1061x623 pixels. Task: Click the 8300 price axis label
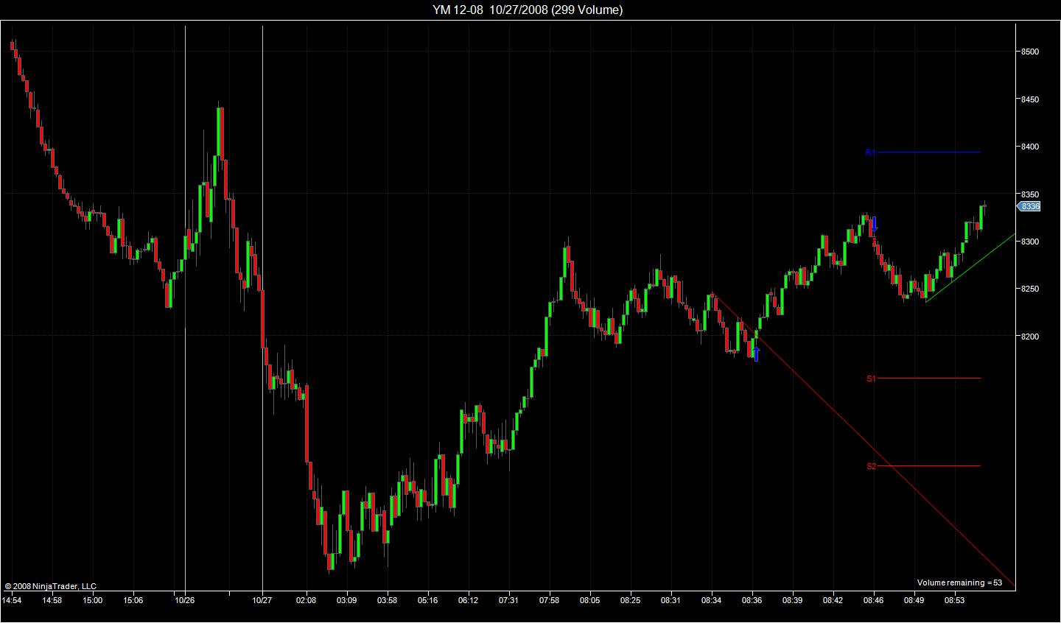coord(1029,242)
